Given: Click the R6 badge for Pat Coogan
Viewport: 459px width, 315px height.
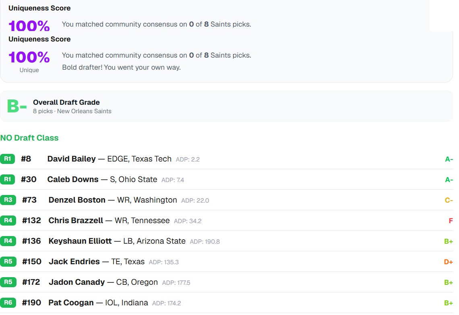Looking at the screenshot, I should point(8,302).
